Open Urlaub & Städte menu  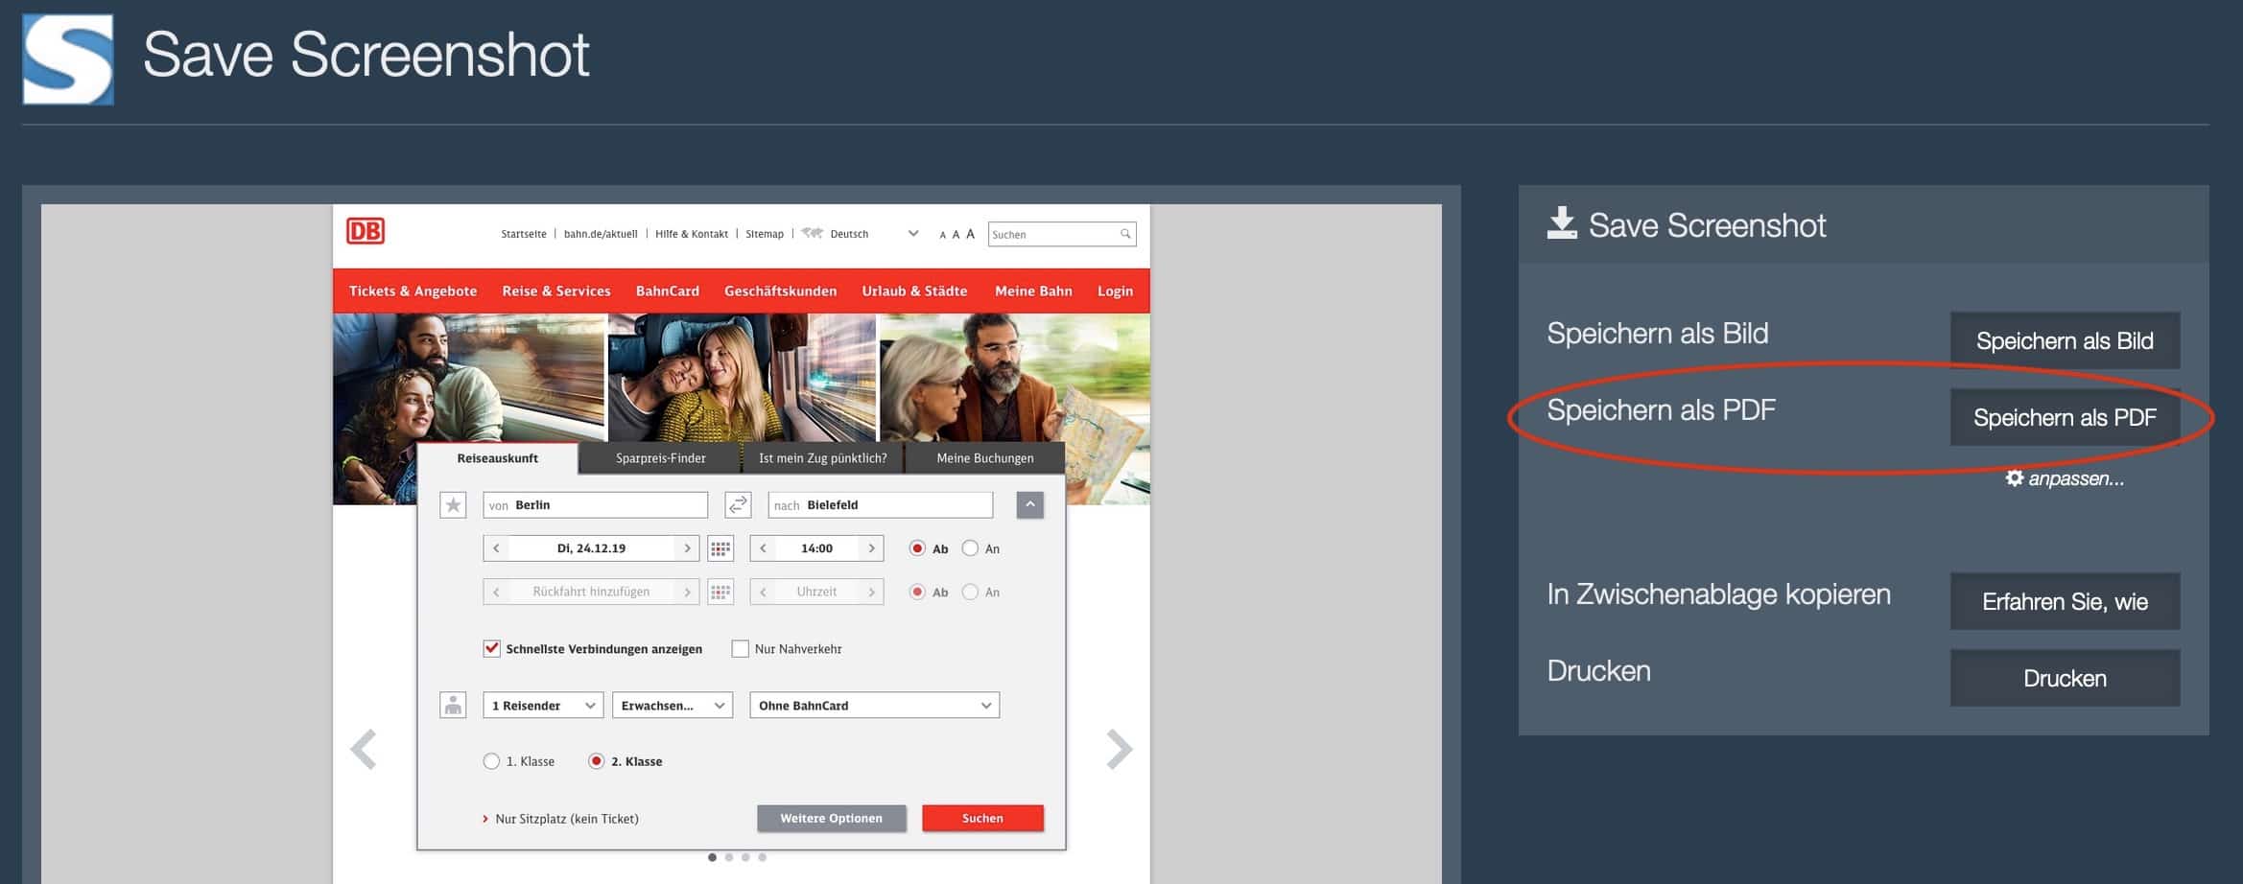(914, 291)
